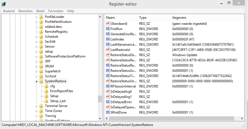Viewport: 248px width, 129px height.
Task: Click the folder icon of ErrorReportFiles subkey
Action: (46, 91)
